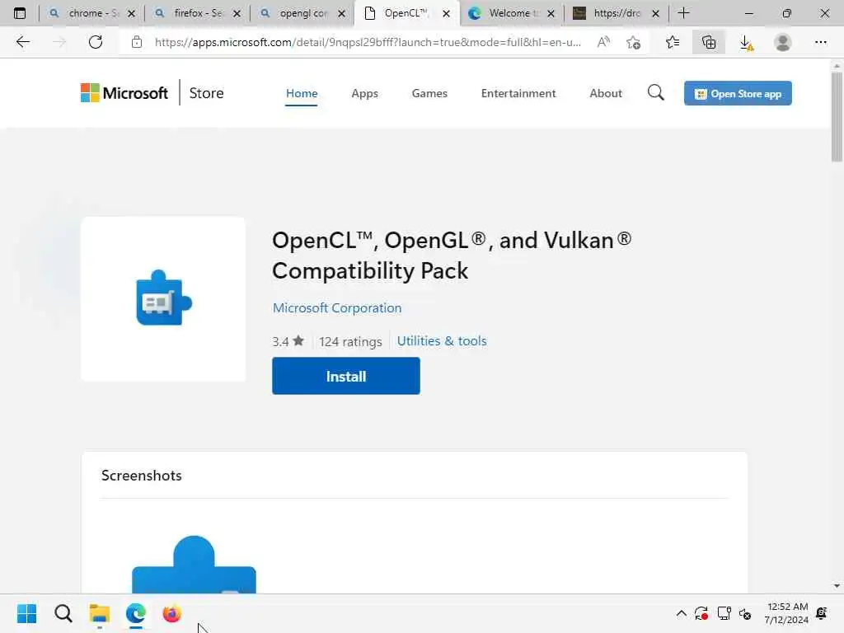The width and height of the screenshot is (844, 633).
Task: Open Windows taskbar search
Action: (x=63, y=613)
